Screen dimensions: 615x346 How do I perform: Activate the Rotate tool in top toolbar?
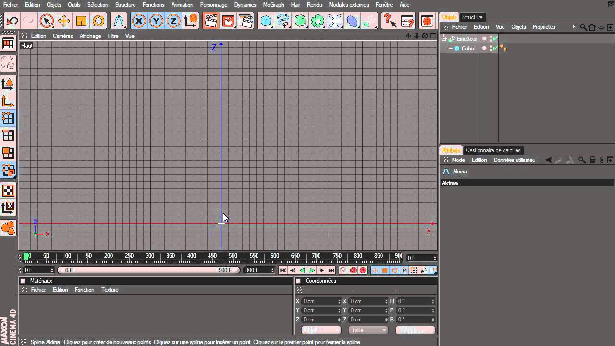pyautogui.click(x=98, y=21)
